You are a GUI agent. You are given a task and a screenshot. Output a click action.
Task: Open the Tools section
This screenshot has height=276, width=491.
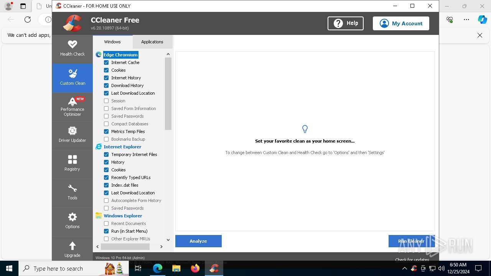72,193
